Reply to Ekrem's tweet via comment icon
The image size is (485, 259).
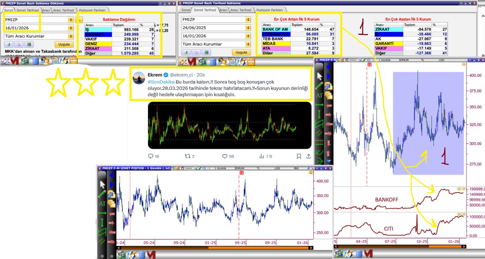[x=151, y=156]
